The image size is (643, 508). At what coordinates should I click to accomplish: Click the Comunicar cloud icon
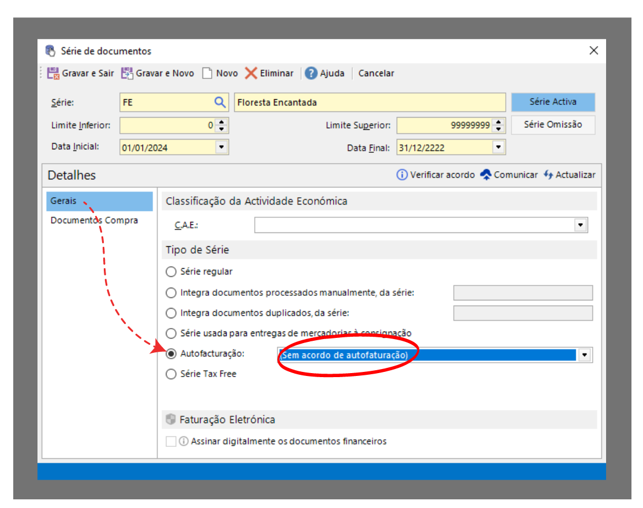(486, 175)
